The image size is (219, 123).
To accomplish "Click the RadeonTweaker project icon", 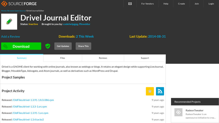I will (x=178, y=112).
